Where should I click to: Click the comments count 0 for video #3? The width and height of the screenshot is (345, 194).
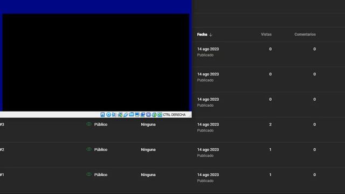(314, 124)
